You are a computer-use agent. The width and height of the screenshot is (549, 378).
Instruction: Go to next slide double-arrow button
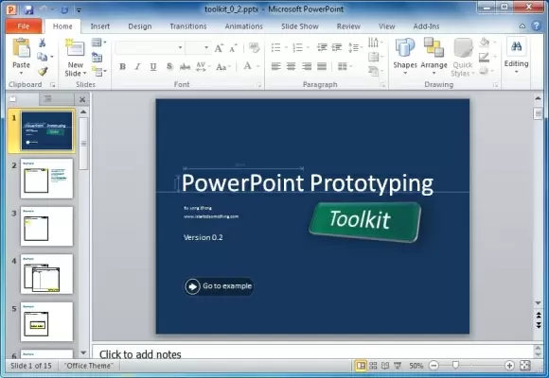point(539,325)
